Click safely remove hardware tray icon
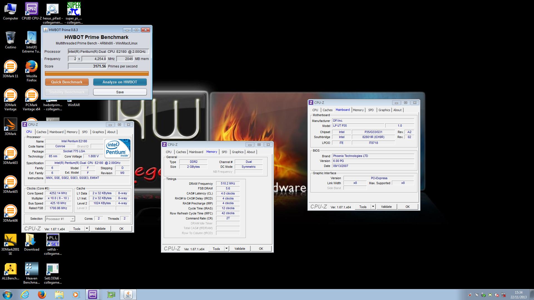The height and width of the screenshot is (300, 534). click(x=483, y=295)
